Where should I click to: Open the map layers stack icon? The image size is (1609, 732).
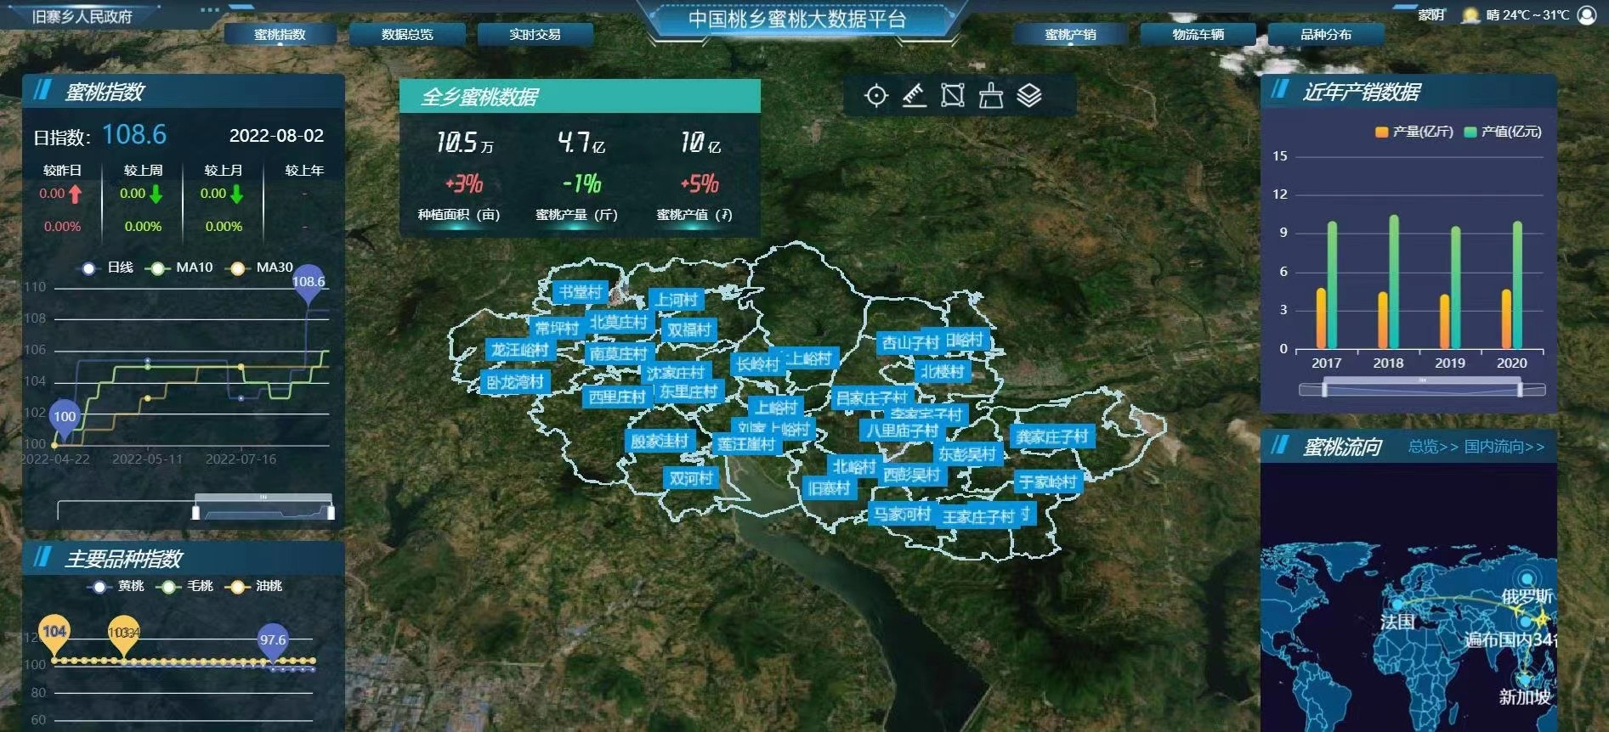click(x=1029, y=96)
